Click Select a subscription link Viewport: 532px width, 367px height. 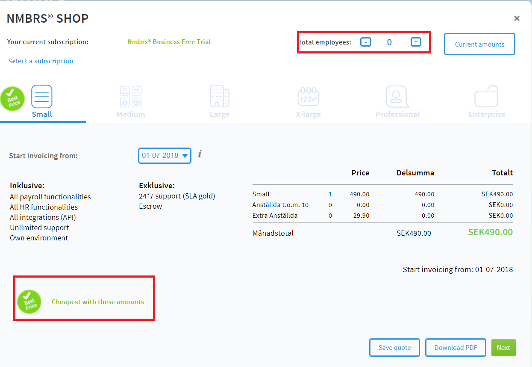click(x=41, y=61)
